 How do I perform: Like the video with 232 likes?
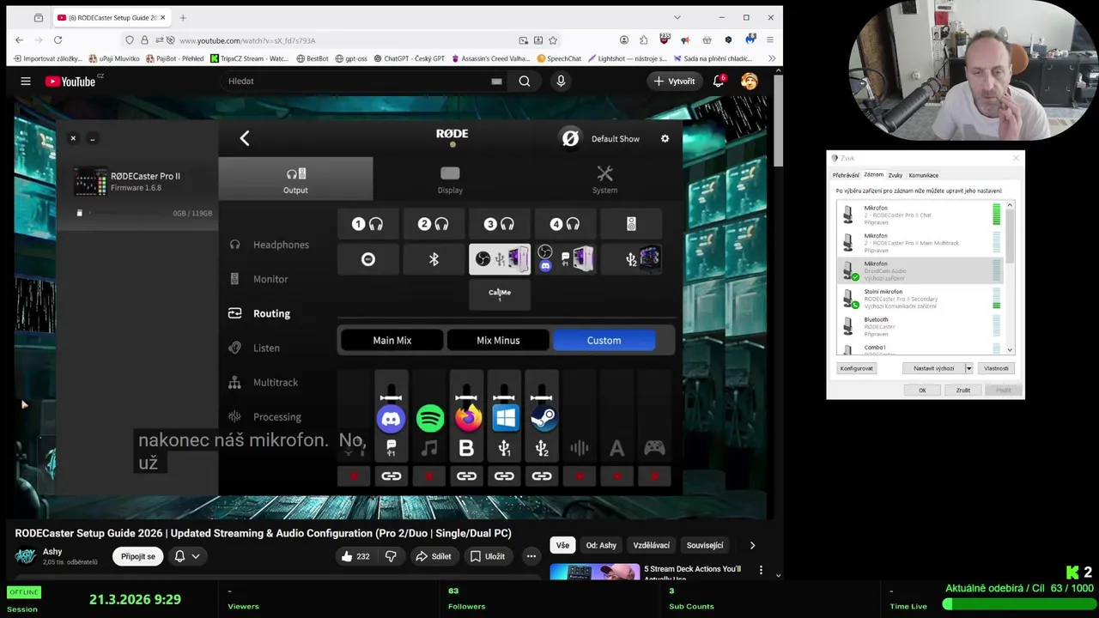[x=355, y=556]
